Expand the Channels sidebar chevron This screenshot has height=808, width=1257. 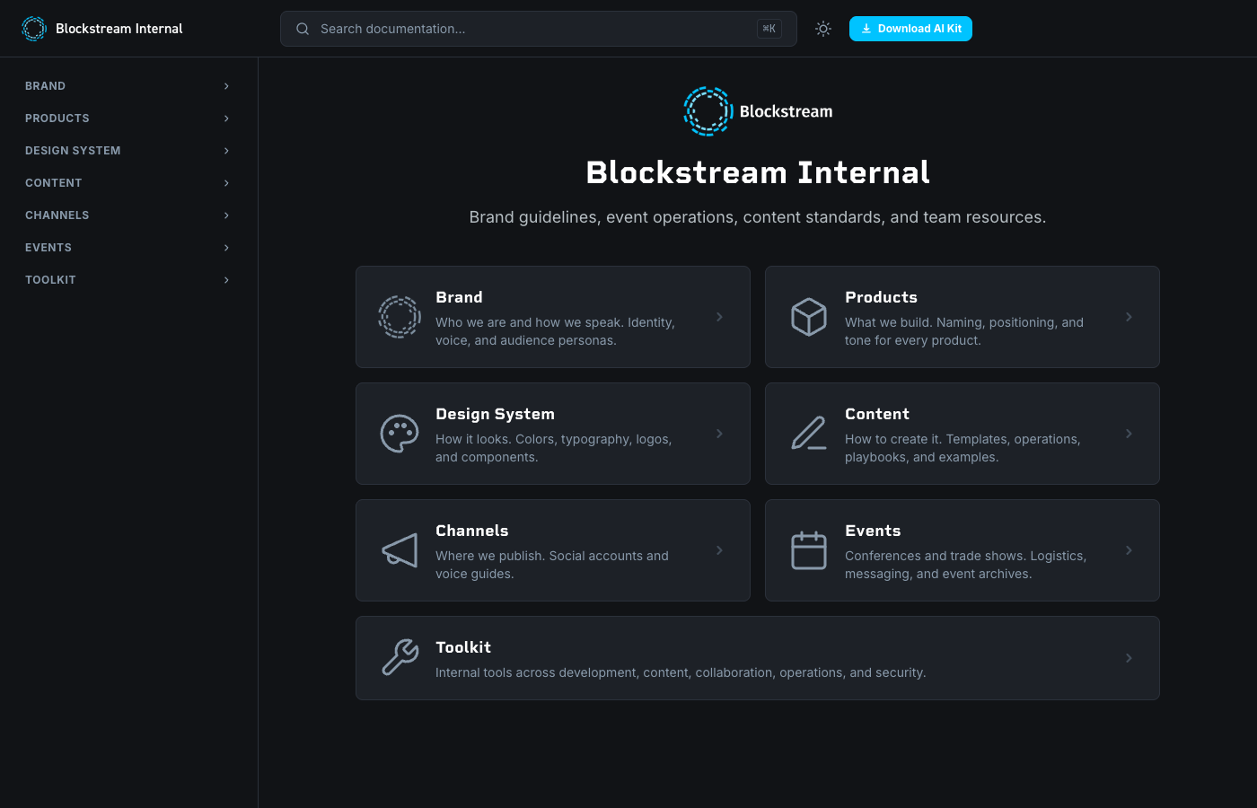tap(226, 215)
